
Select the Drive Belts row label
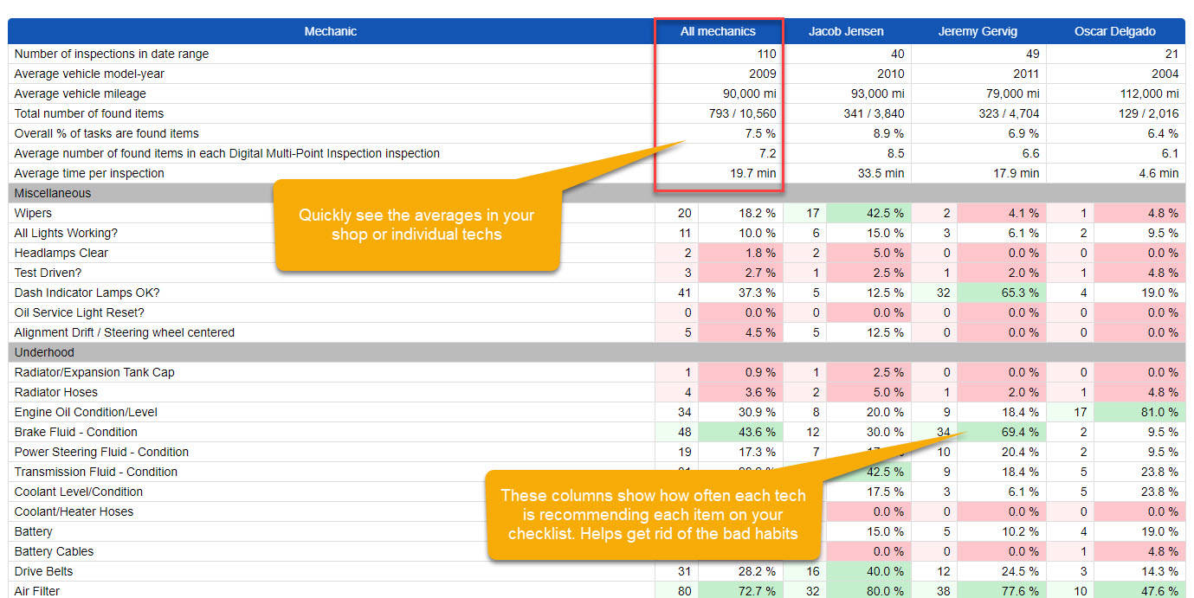[43, 571]
